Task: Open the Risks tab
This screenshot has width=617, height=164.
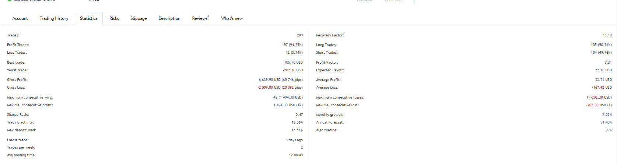Action: [114, 18]
